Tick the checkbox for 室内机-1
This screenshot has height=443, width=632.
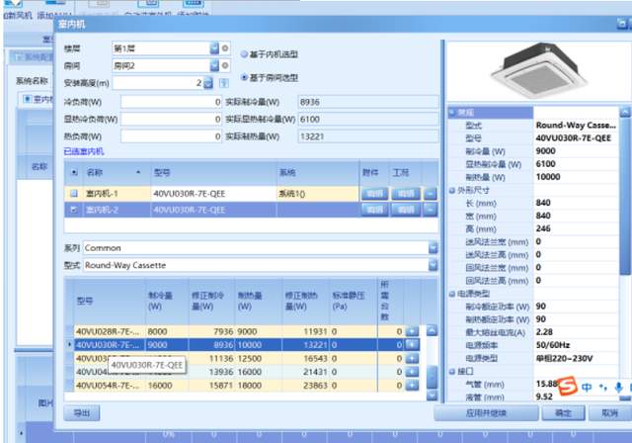pyautogui.click(x=73, y=194)
